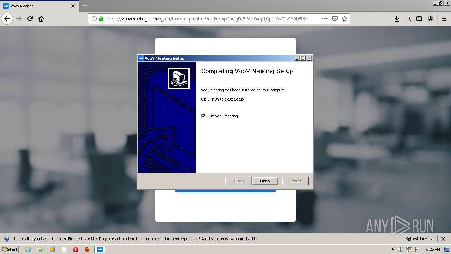Open the volume control in tray
The image size is (451, 254).
401,249
